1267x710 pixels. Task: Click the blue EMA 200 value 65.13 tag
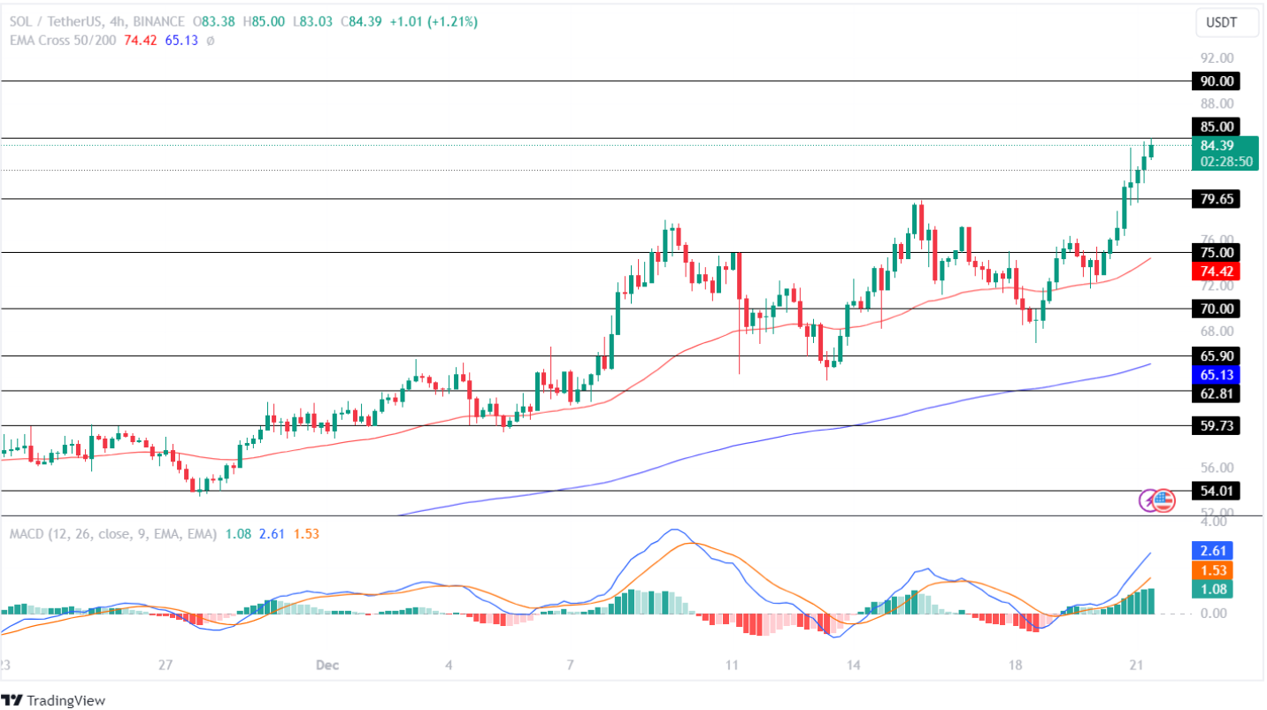[1217, 374]
